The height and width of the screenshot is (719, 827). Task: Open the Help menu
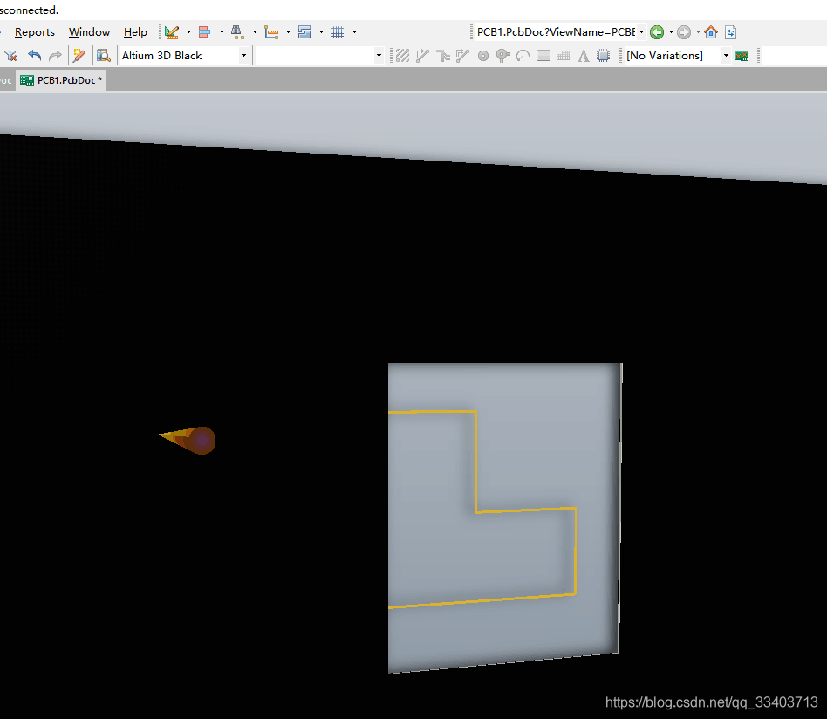click(x=135, y=32)
